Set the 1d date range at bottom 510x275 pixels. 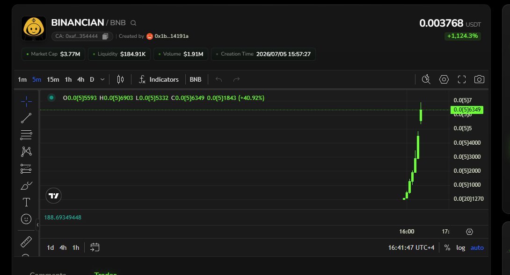point(51,248)
